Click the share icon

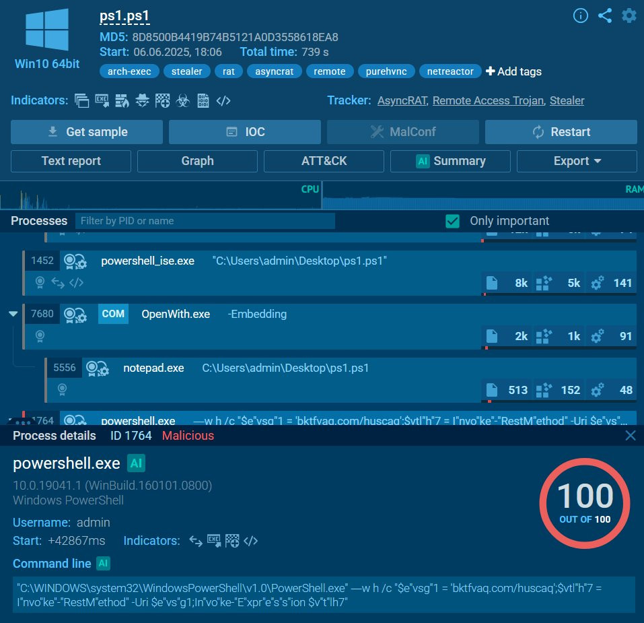click(604, 15)
